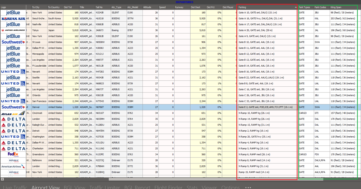Open the Live Traffic tab
Viewport: 361px width, 189px height.
15,187
